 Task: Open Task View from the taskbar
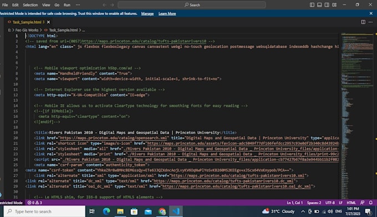tap(92, 211)
